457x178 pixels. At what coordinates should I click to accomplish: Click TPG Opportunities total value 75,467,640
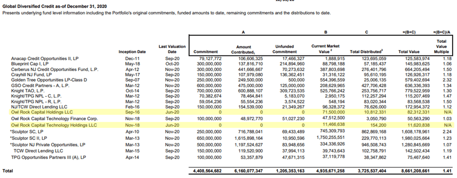419,157
